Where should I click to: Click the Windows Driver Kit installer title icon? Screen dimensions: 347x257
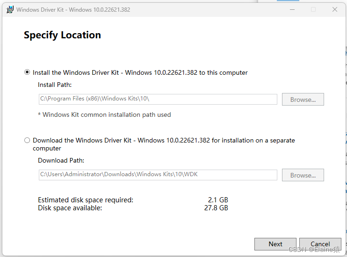pyautogui.click(x=10, y=10)
